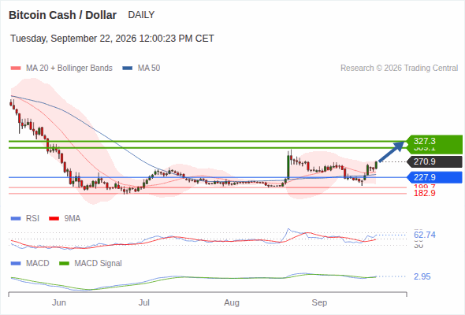Click the green MACD Signal legend swatch
The height and width of the screenshot is (315, 465).
pos(64,264)
